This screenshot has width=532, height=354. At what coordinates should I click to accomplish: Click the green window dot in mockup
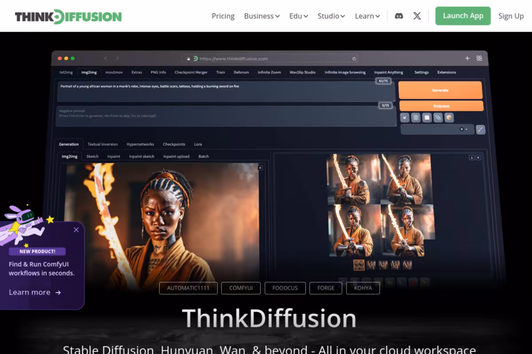[73, 58]
